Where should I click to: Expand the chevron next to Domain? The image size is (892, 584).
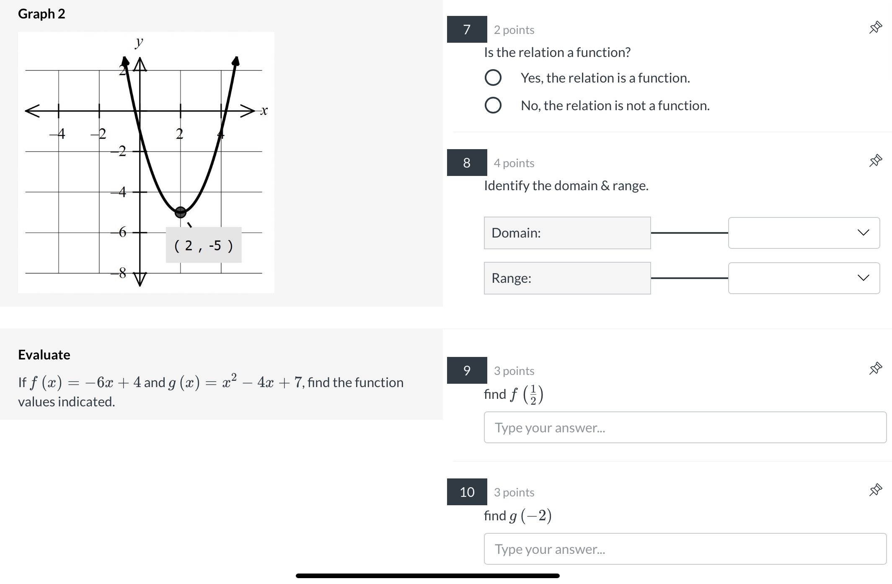click(x=863, y=233)
